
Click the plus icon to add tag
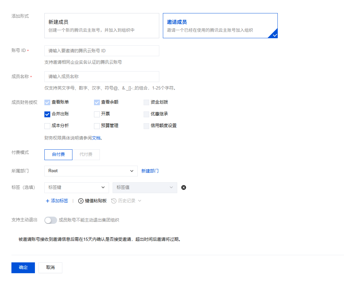pos(47,201)
